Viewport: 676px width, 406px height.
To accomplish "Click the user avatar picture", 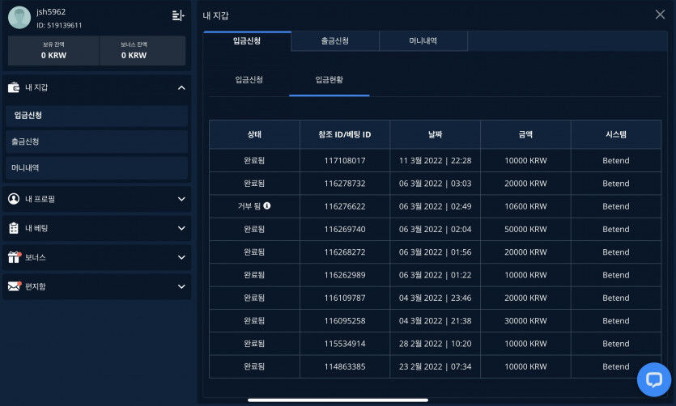I will 19,18.
